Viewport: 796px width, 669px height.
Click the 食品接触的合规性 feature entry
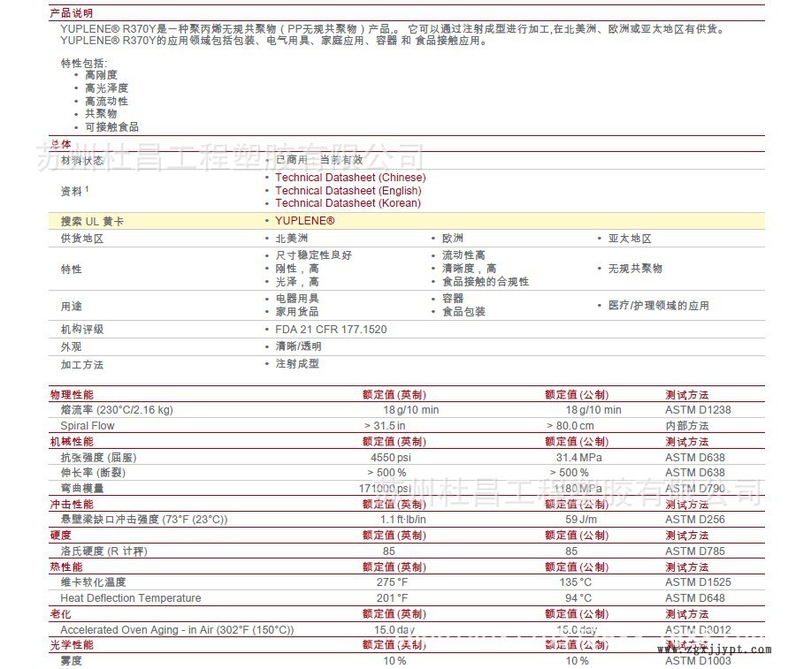pyautogui.click(x=485, y=282)
